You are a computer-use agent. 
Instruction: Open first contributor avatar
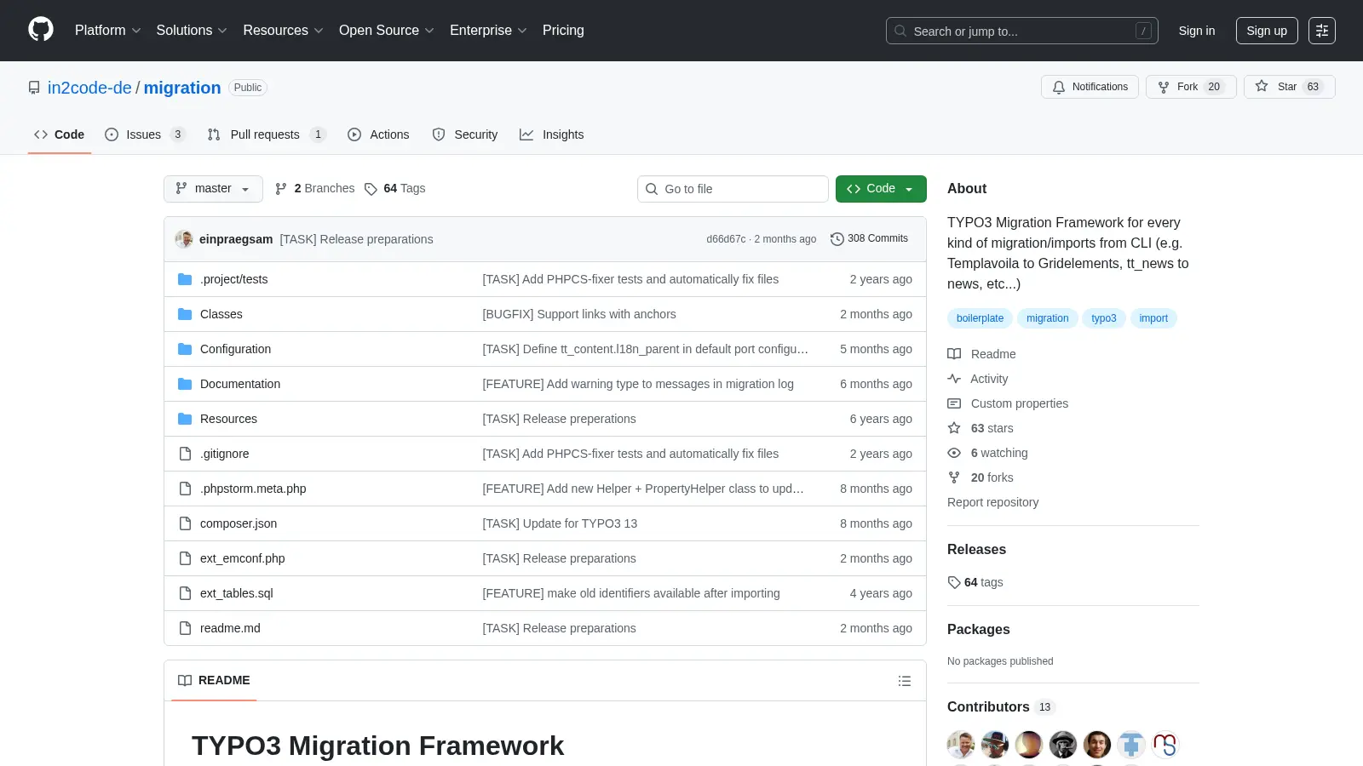[961, 745]
